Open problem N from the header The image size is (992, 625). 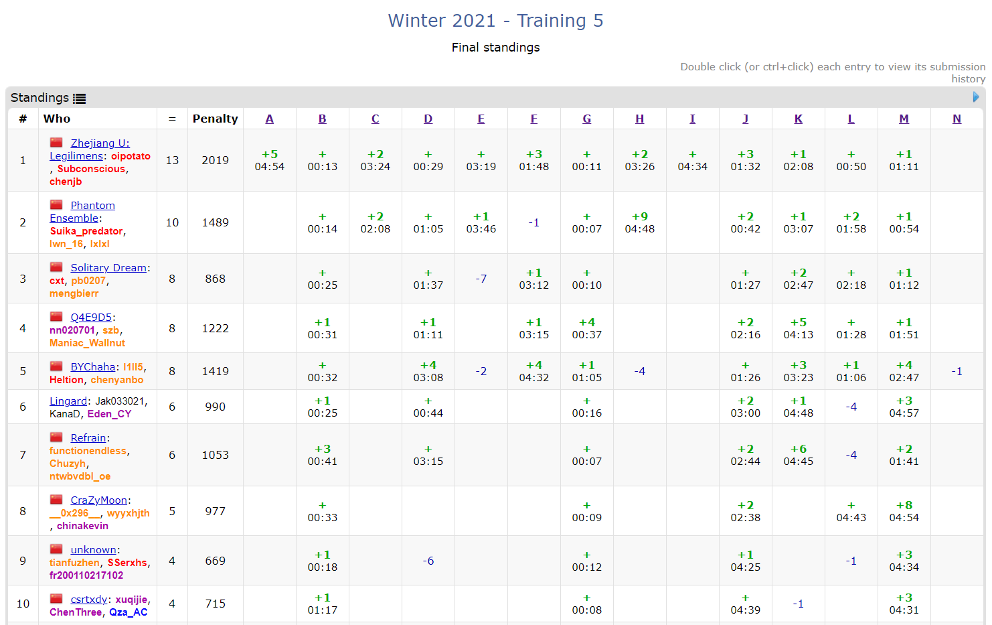point(957,119)
